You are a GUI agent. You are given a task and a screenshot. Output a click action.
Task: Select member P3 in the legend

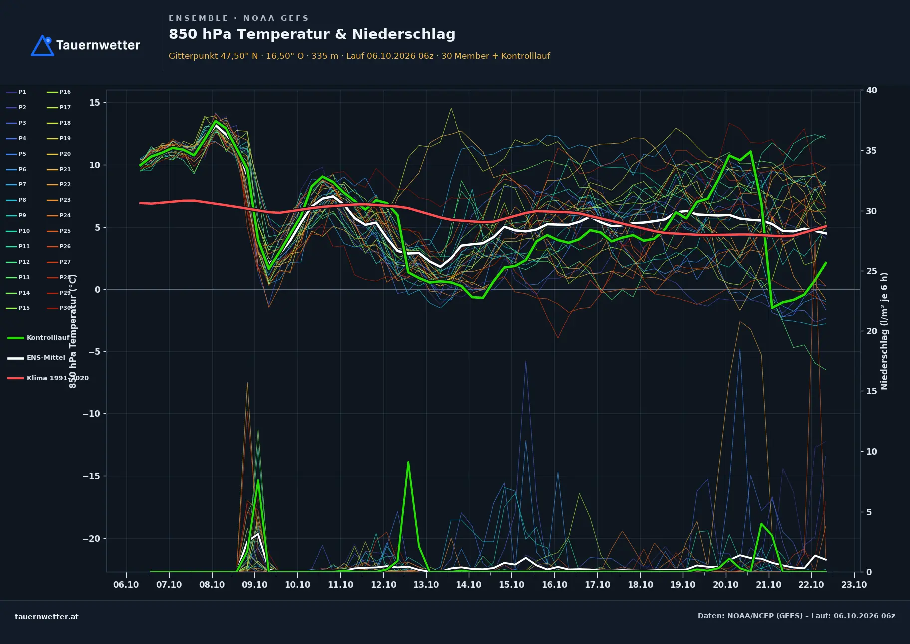(x=16, y=123)
